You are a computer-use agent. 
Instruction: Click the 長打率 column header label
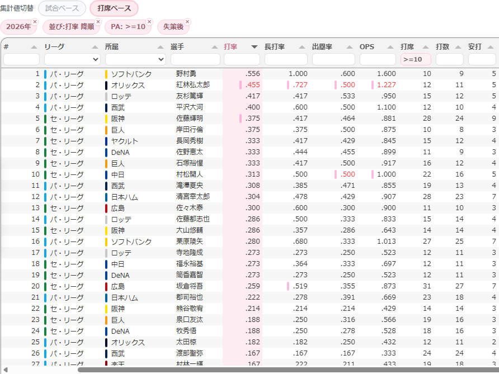pyautogui.click(x=275, y=47)
